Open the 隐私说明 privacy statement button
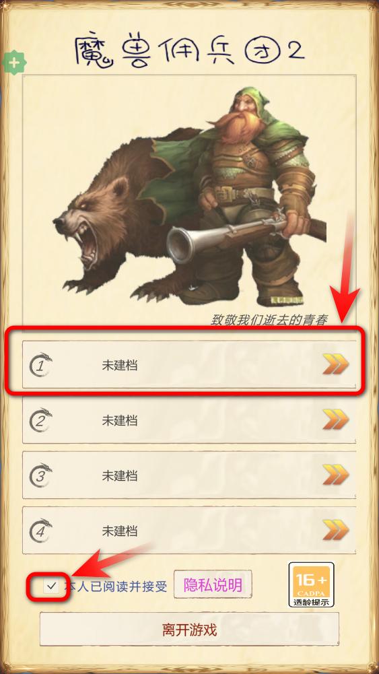This screenshot has width=379, height=674. [213, 584]
